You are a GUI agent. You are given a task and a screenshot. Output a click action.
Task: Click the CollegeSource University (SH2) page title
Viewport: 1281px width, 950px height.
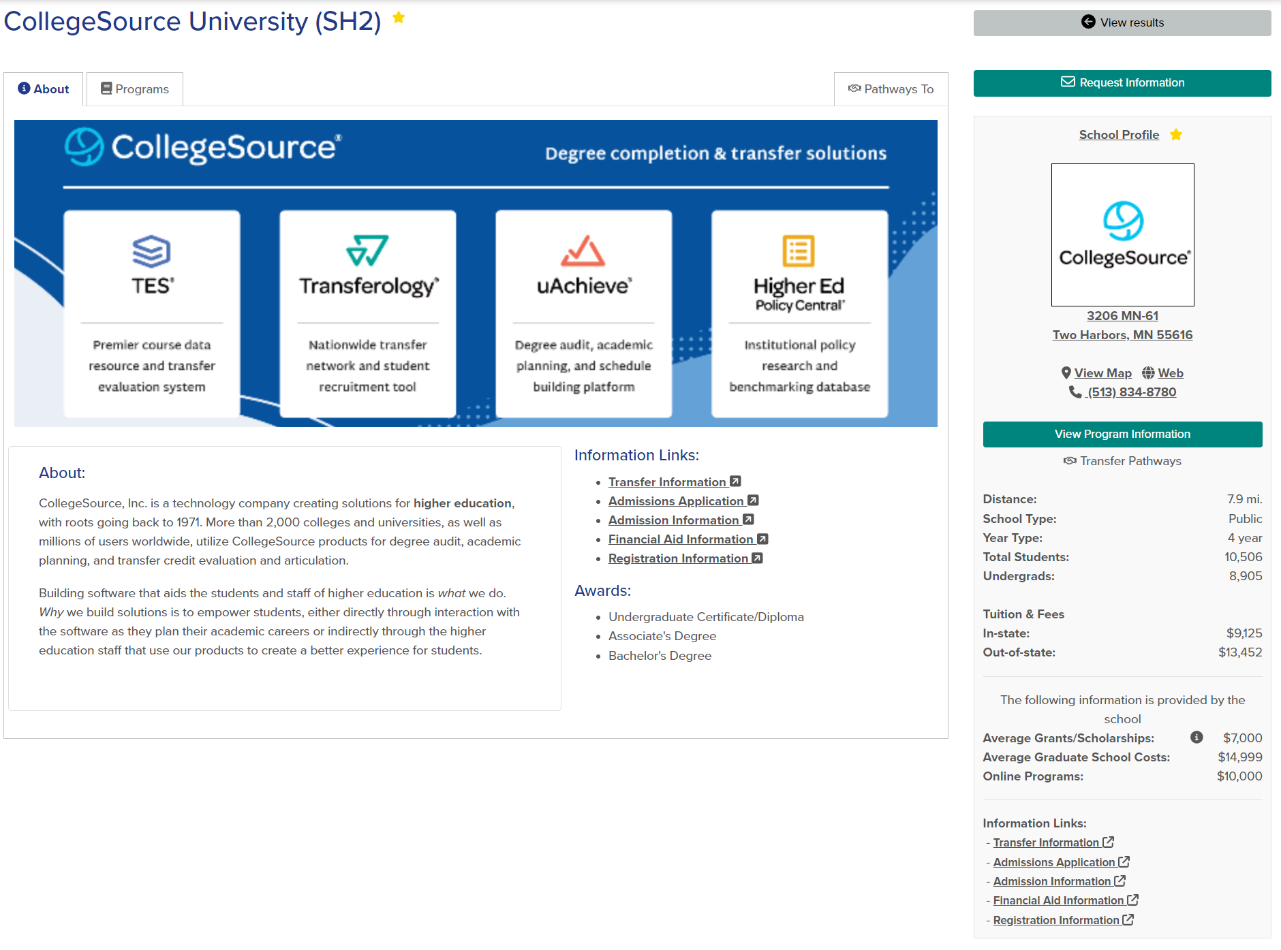[193, 21]
